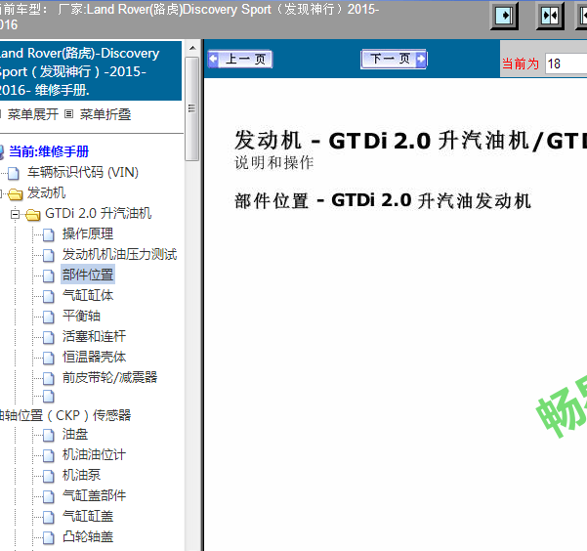
Task: Select highlighted 部件位置 entry
Action: click(88, 275)
